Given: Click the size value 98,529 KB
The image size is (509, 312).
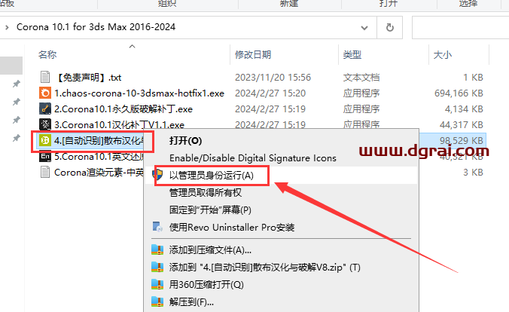Looking at the screenshot, I should pos(462,140).
